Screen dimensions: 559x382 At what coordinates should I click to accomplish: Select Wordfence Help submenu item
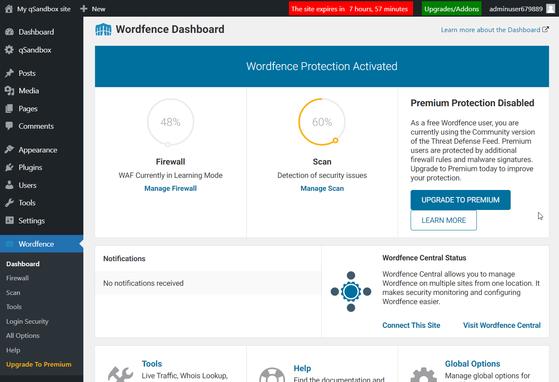point(13,350)
